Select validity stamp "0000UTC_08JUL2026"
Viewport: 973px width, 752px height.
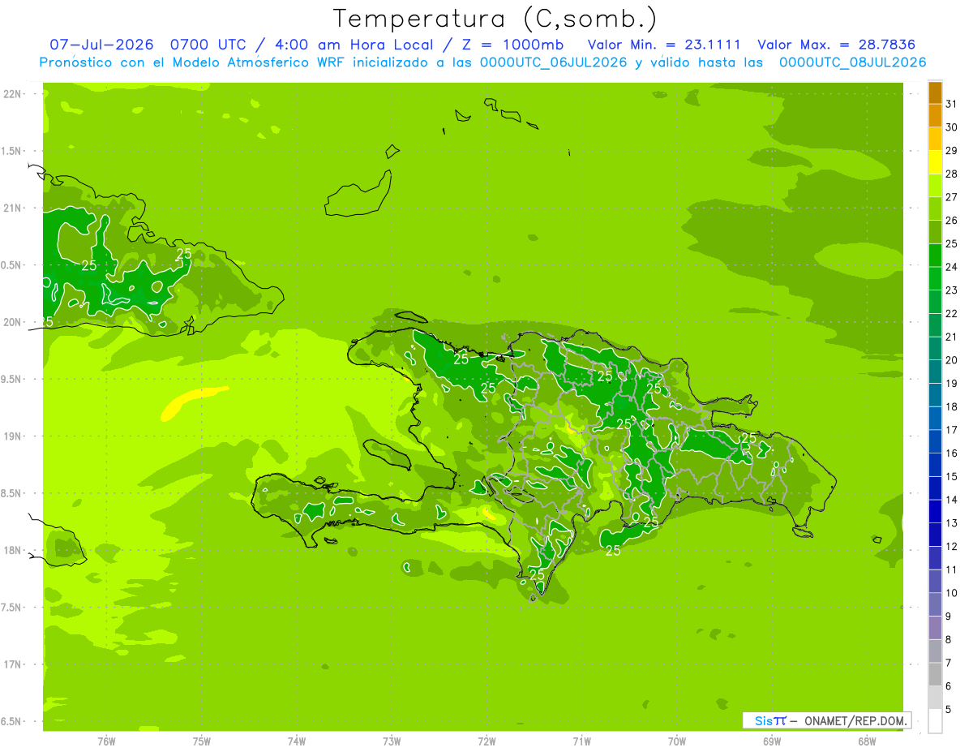(852, 62)
